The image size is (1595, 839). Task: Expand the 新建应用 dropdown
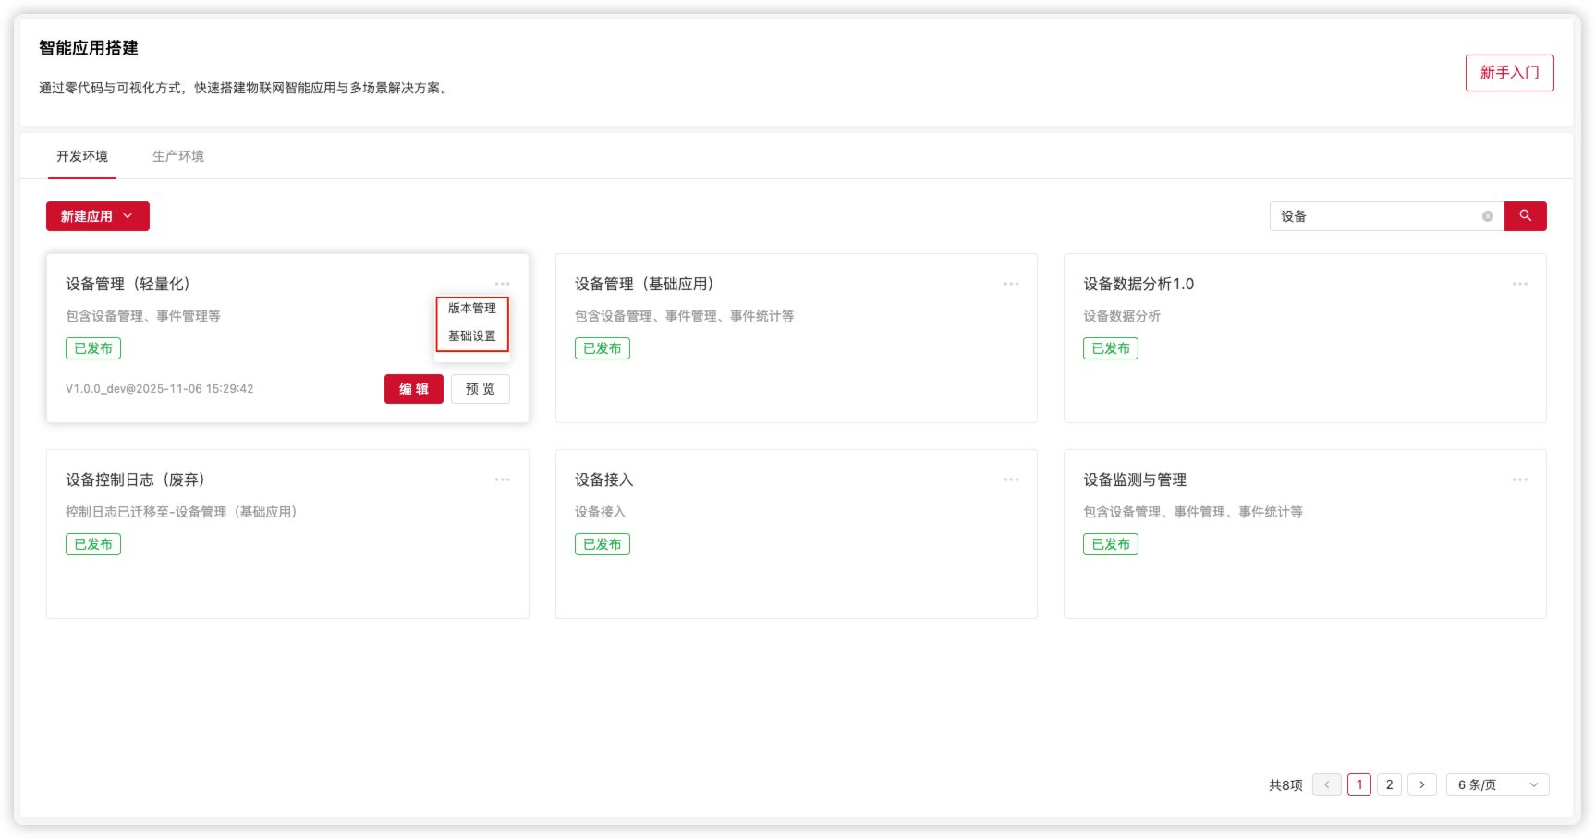(x=97, y=215)
